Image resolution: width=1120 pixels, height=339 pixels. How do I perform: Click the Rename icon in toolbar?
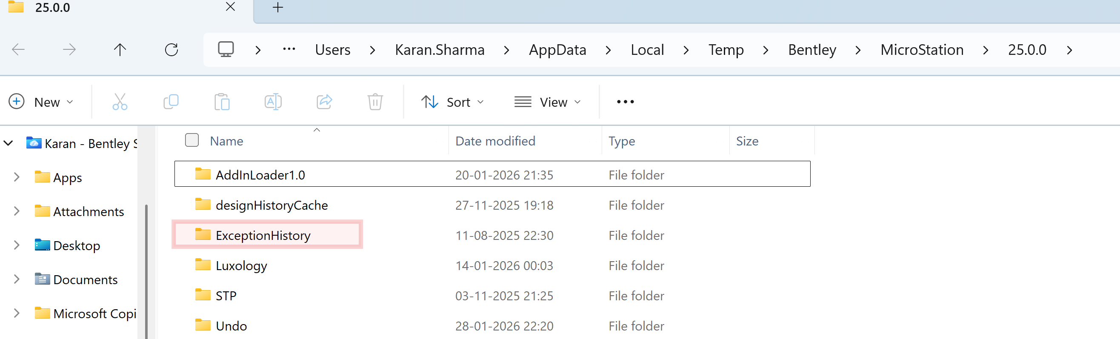click(273, 102)
